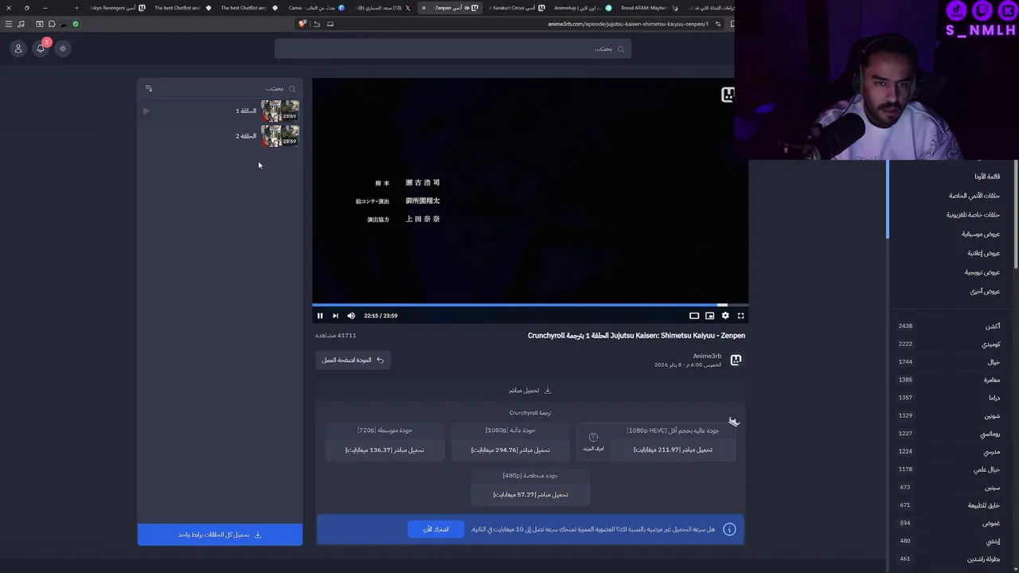Click the browser music note icon
Viewport: 1019px width, 573px height.
point(21,24)
